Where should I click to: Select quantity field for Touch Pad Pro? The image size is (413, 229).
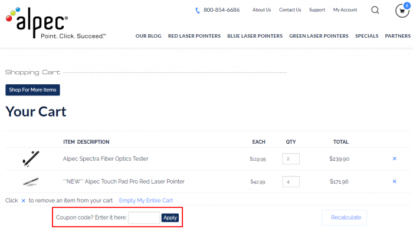(x=291, y=182)
